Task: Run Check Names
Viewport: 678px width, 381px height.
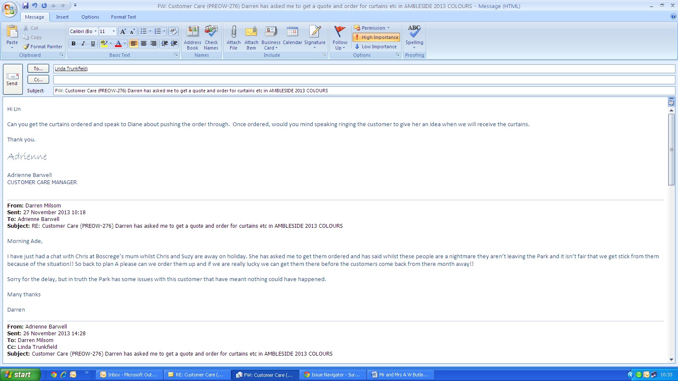Action: [x=211, y=38]
